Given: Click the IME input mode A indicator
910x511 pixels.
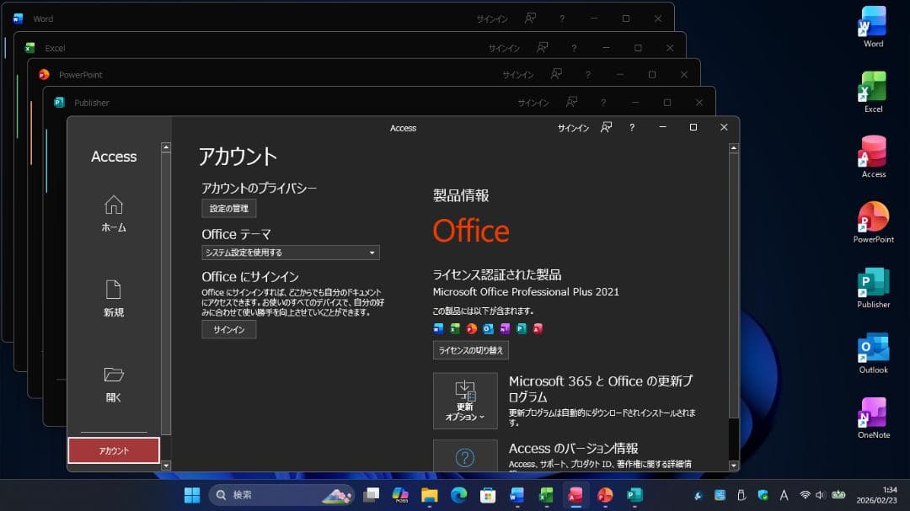Looking at the screenshot, I should point(784,495).
